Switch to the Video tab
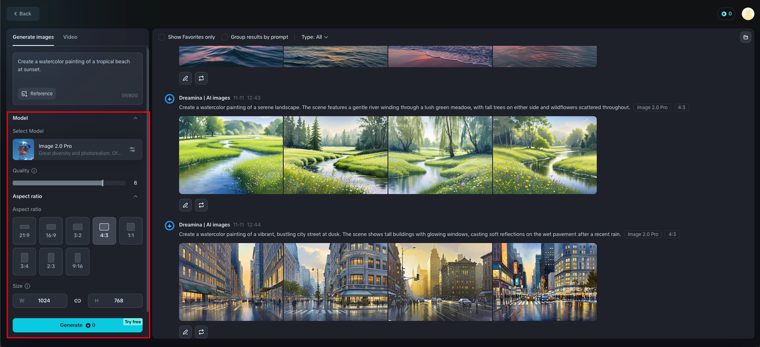760x347 pixels. pyautogui.click(x=70, y=37)
